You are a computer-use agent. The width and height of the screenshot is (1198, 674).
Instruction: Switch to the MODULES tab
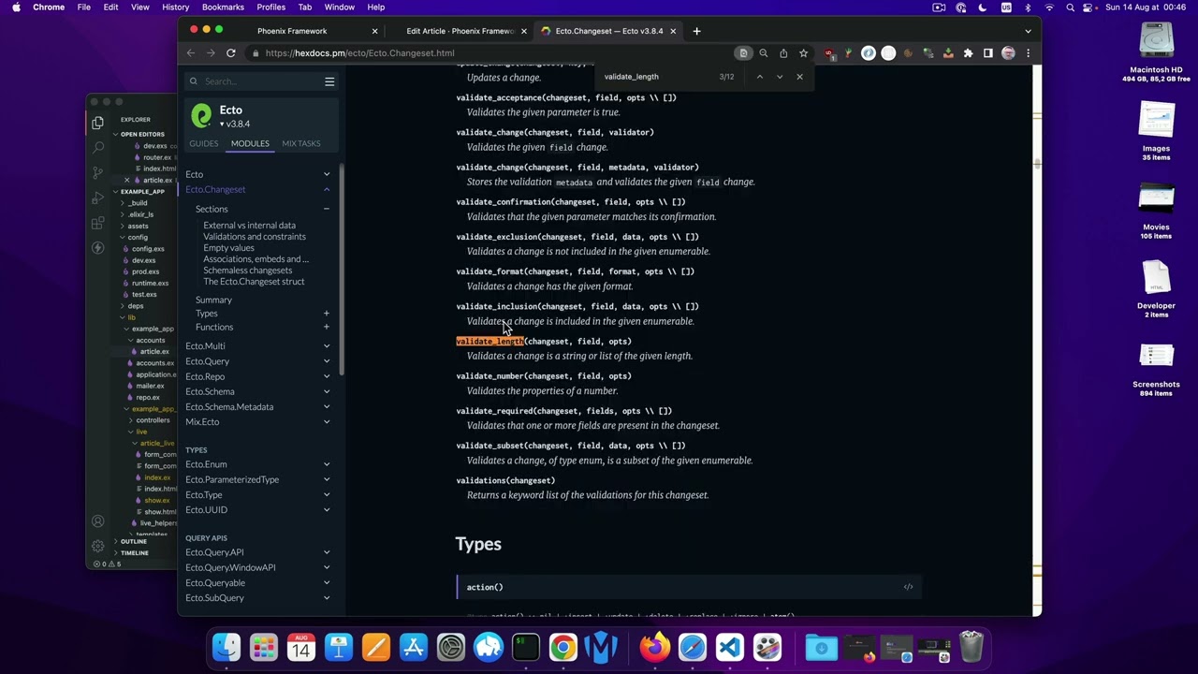[x=250, y=143]
